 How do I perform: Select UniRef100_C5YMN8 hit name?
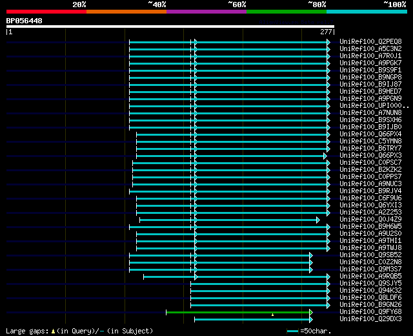[x=370, y=142]
